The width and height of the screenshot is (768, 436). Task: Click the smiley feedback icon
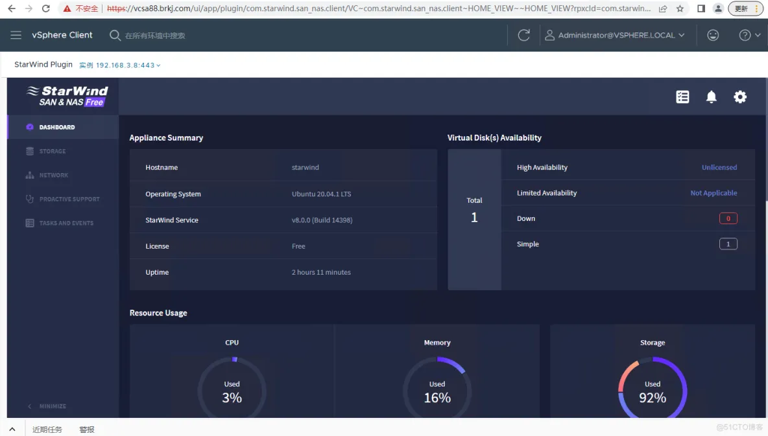pyautogui.click(x=713, y=35)
